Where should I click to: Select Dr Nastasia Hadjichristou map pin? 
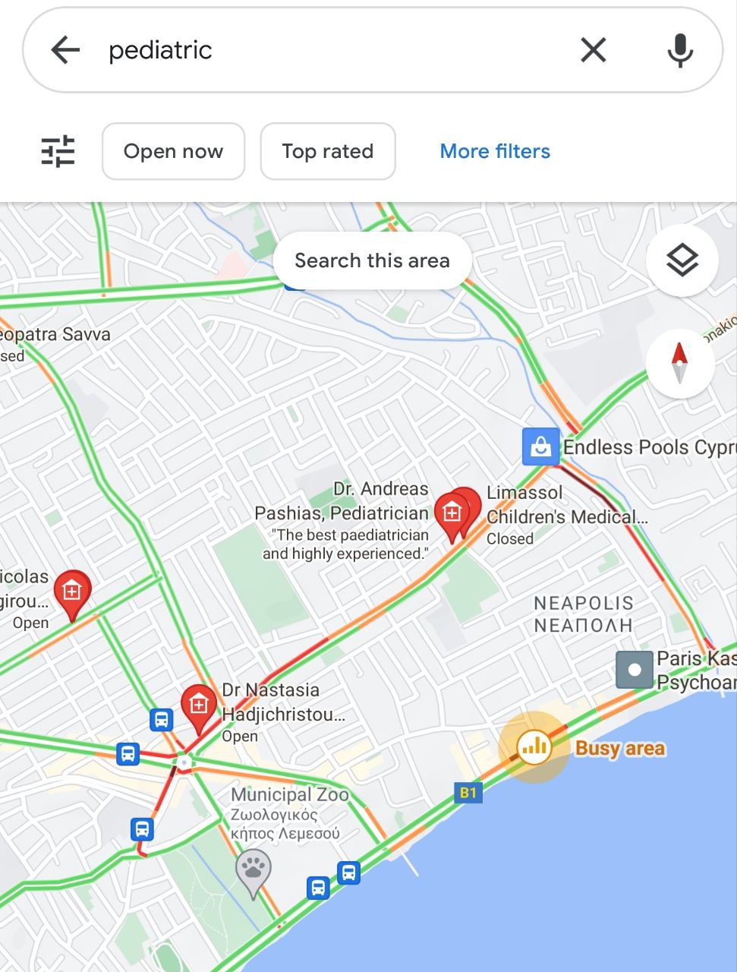click(x=199, y=708)
